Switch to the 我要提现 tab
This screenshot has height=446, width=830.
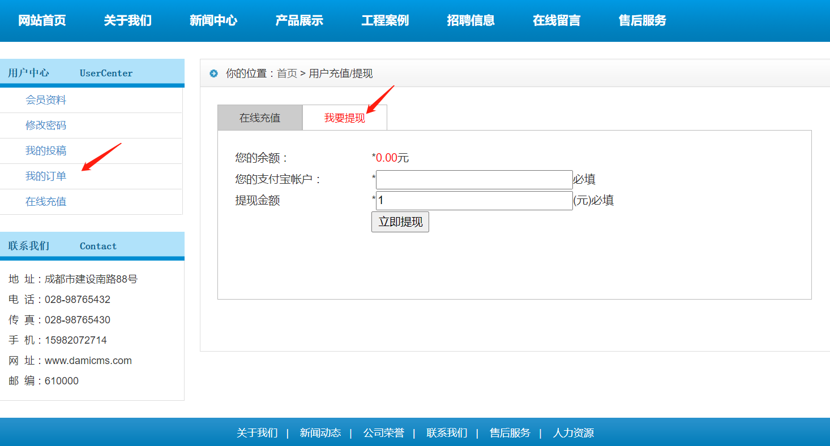[x=345, y=117]
